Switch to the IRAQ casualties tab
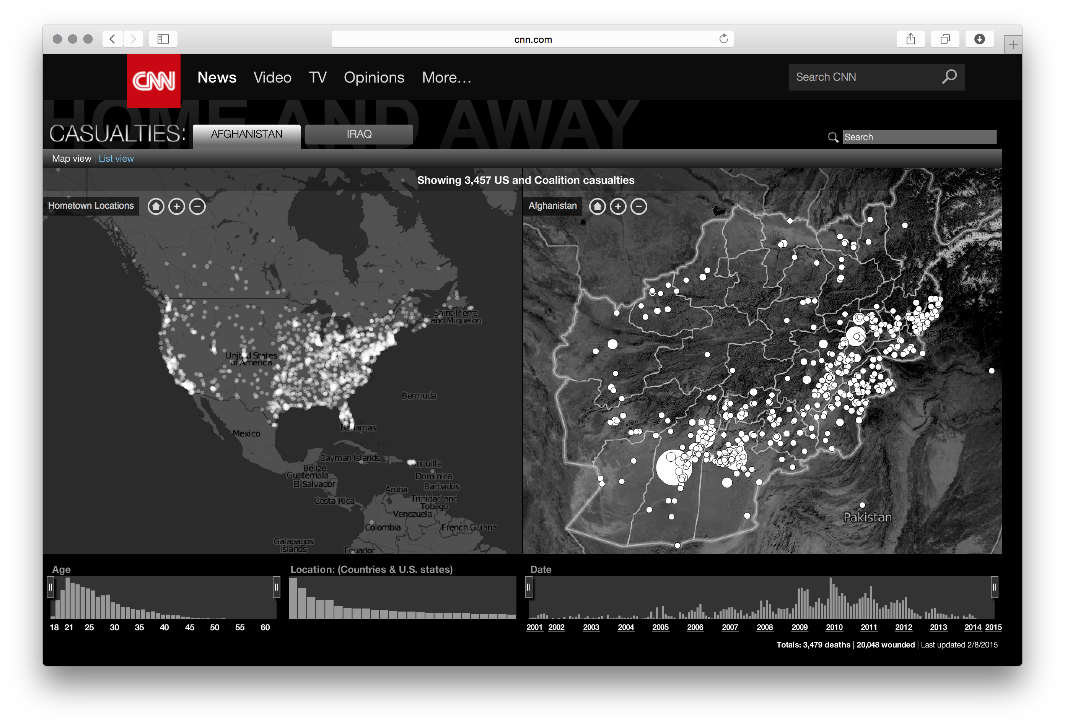The image size is (1065, 727). point(359,134)
